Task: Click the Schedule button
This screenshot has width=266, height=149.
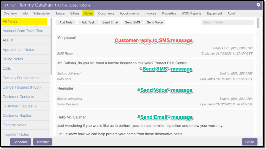Action: (21, 142)
